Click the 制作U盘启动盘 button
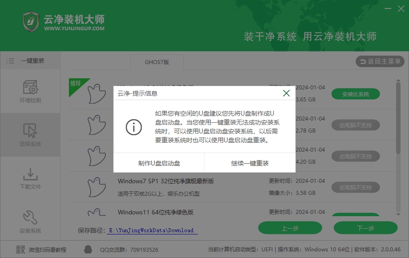Screen dimensions: 409x258 tap(160, 163)
